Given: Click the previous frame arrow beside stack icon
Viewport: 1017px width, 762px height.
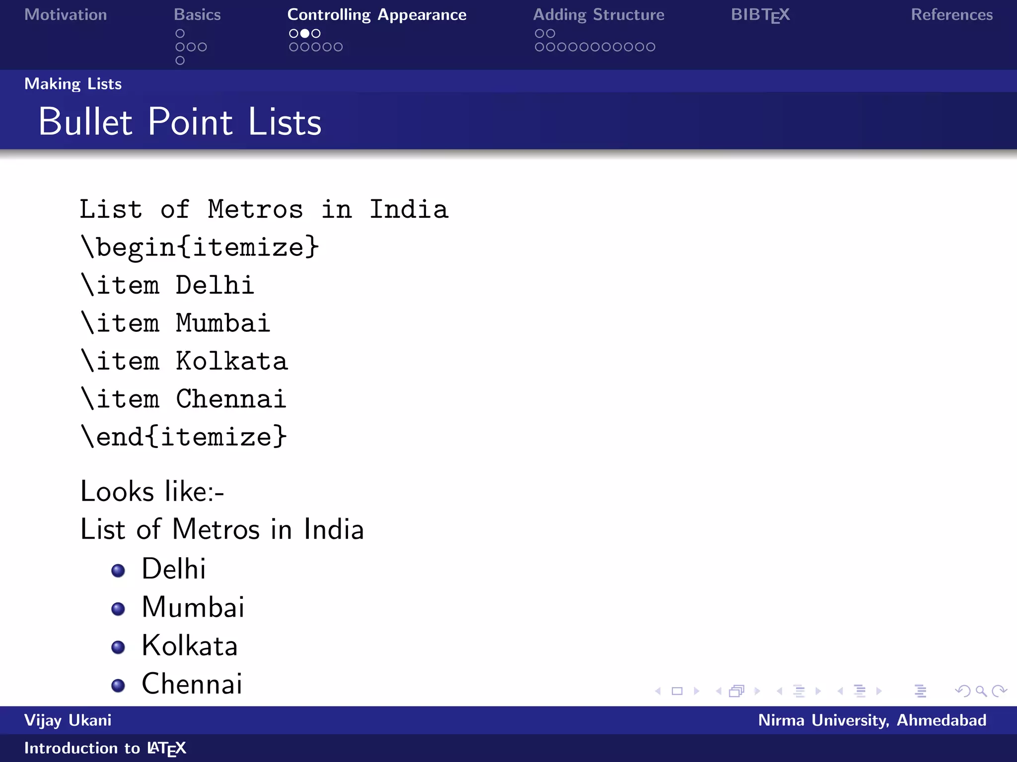Looking at the screenshot, I should [x=719, y=691].
